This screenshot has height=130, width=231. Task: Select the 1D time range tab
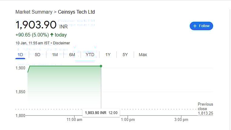tap(21, 55)
